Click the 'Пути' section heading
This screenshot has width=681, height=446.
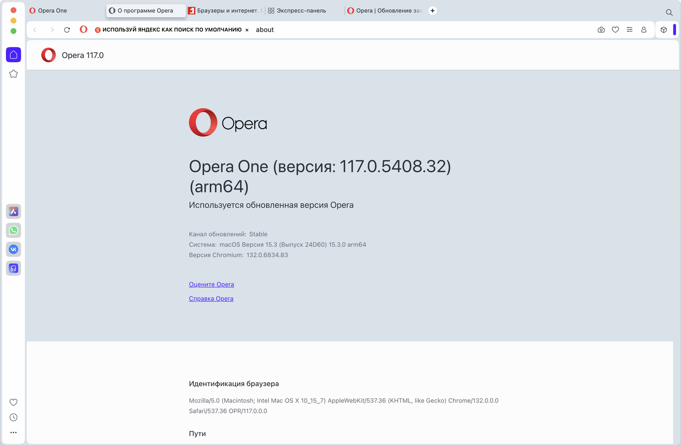pos(197,434)
